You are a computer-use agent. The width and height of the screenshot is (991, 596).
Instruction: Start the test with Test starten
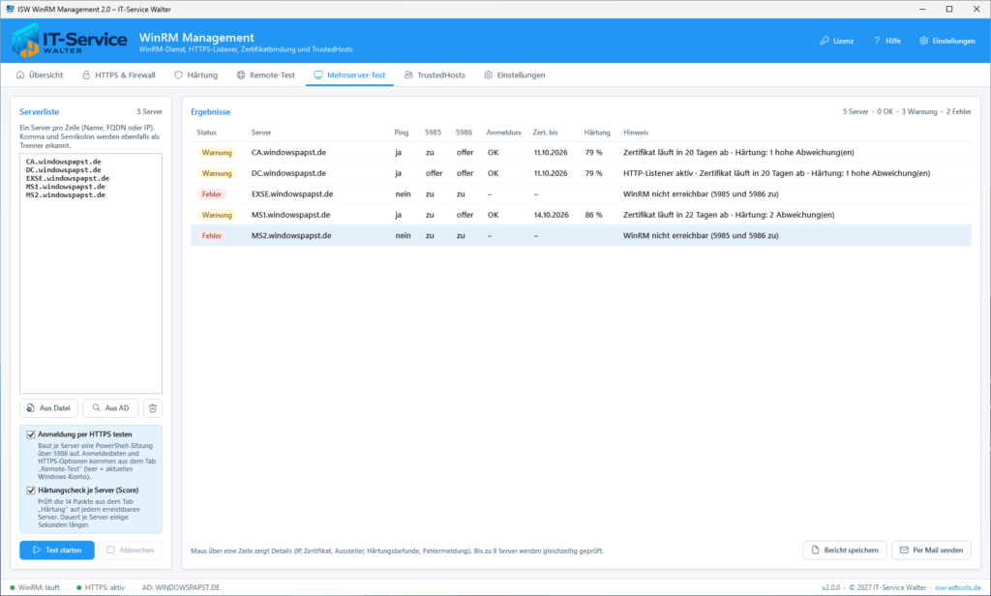click(57, 550)
